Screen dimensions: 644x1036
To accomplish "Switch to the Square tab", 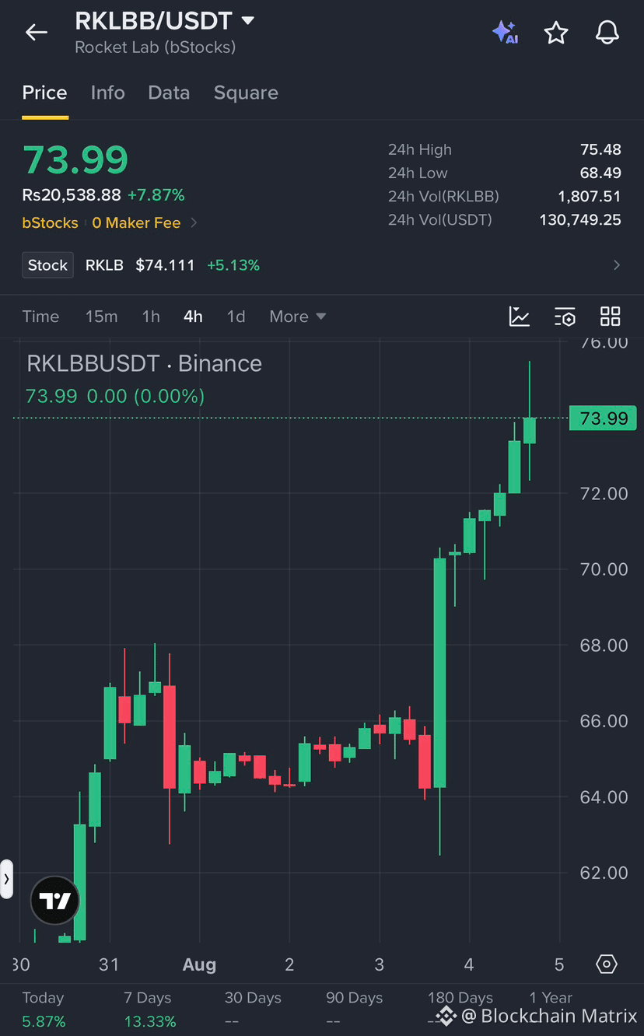I will click(x=246, y=93).
